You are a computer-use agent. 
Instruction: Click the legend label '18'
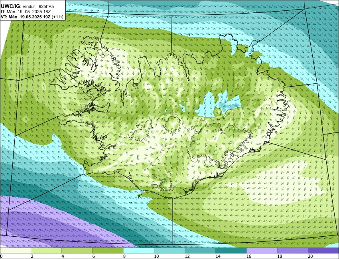coord(280,256)
